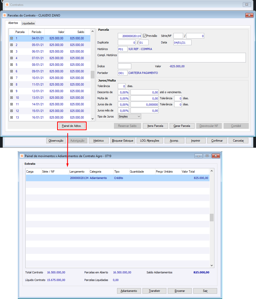The width and height of the screenshot is (256, 299).
Task: Expand parcela 3 row
Action: (12, 51)
